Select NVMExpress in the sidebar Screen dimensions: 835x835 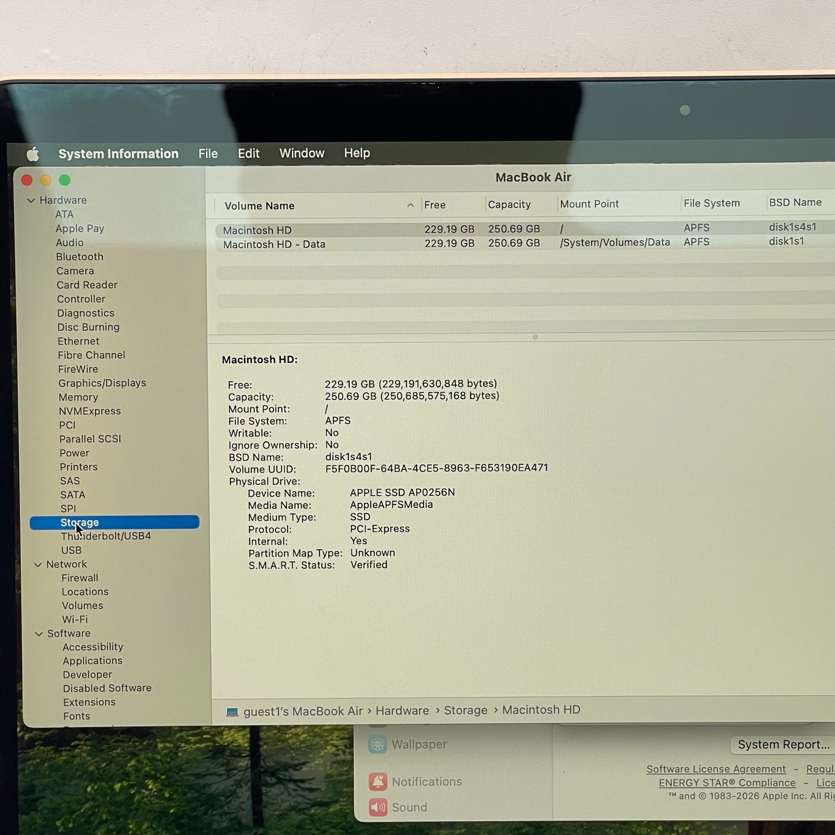(x=90, y=411)
